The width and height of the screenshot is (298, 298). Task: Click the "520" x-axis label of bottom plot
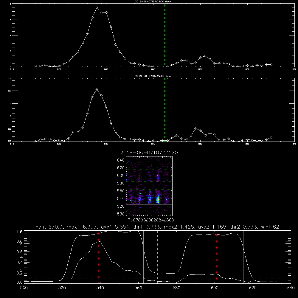pos(62,288)
